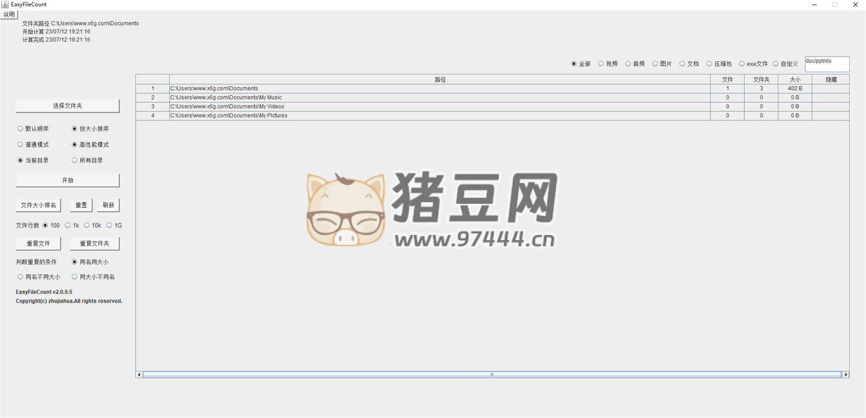The image size is (866, 418).
Task: Click the 重置 button
Action: 81,205
